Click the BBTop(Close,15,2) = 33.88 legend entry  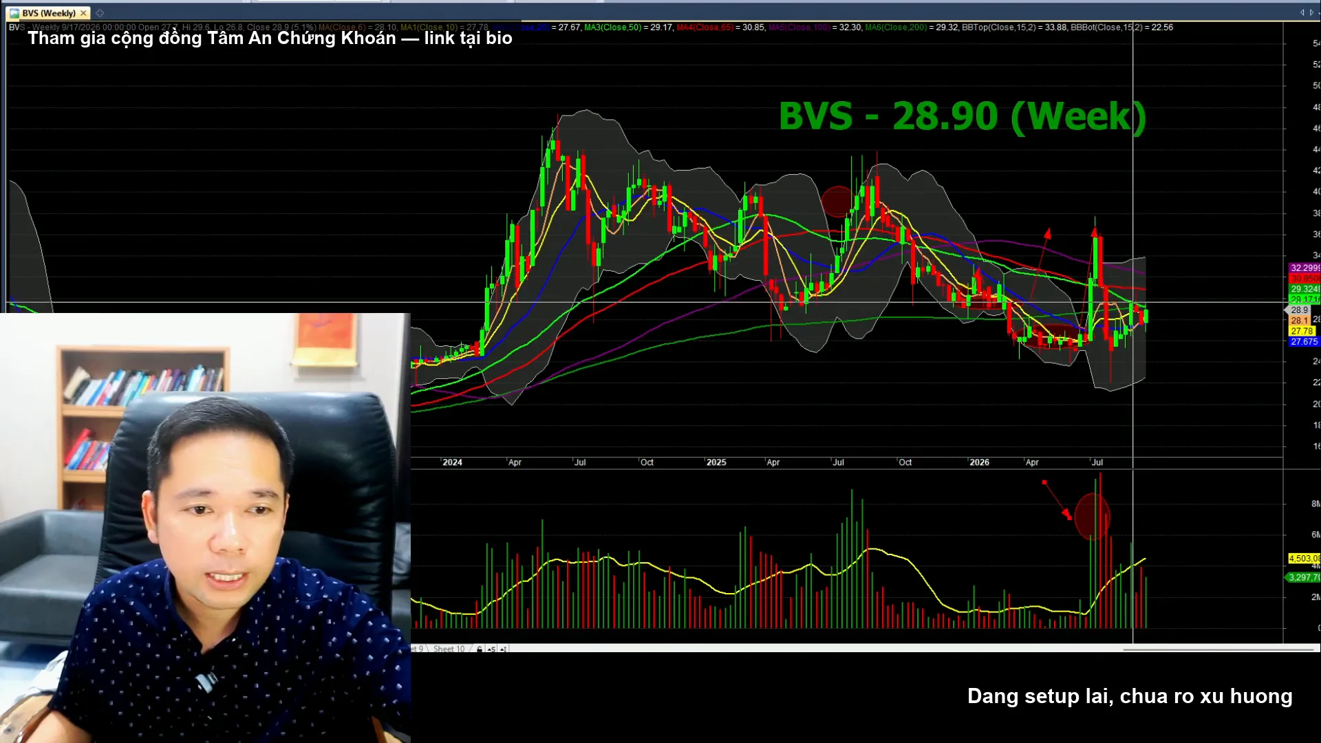pos(1014,28)
